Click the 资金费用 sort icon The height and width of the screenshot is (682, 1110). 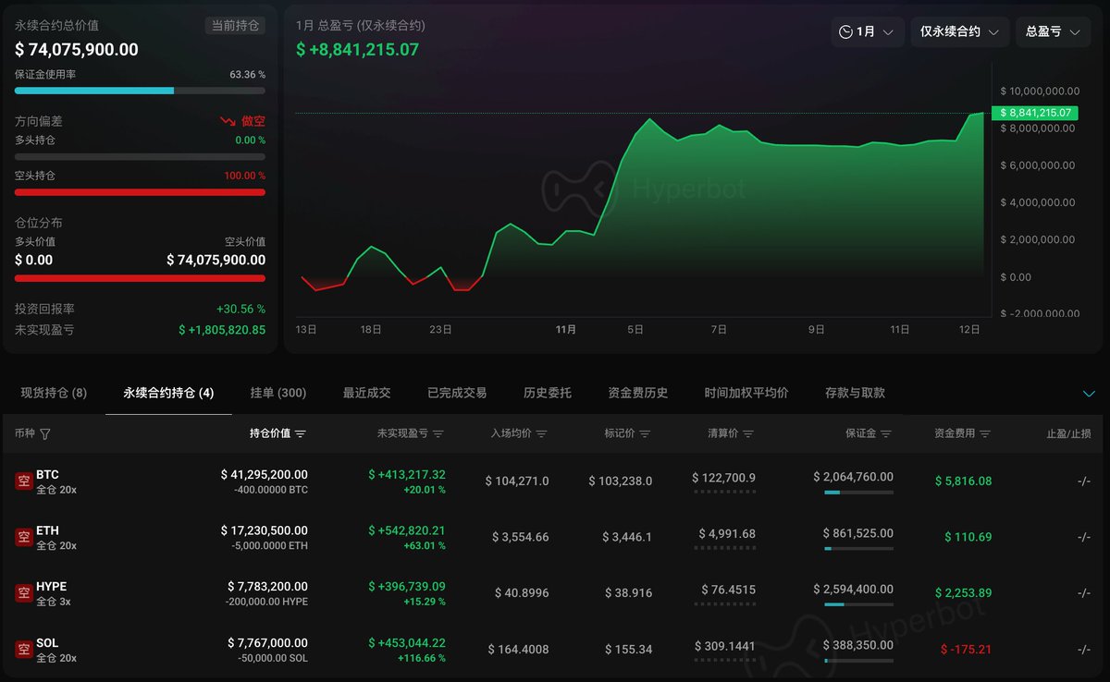(x=985, y=434)
